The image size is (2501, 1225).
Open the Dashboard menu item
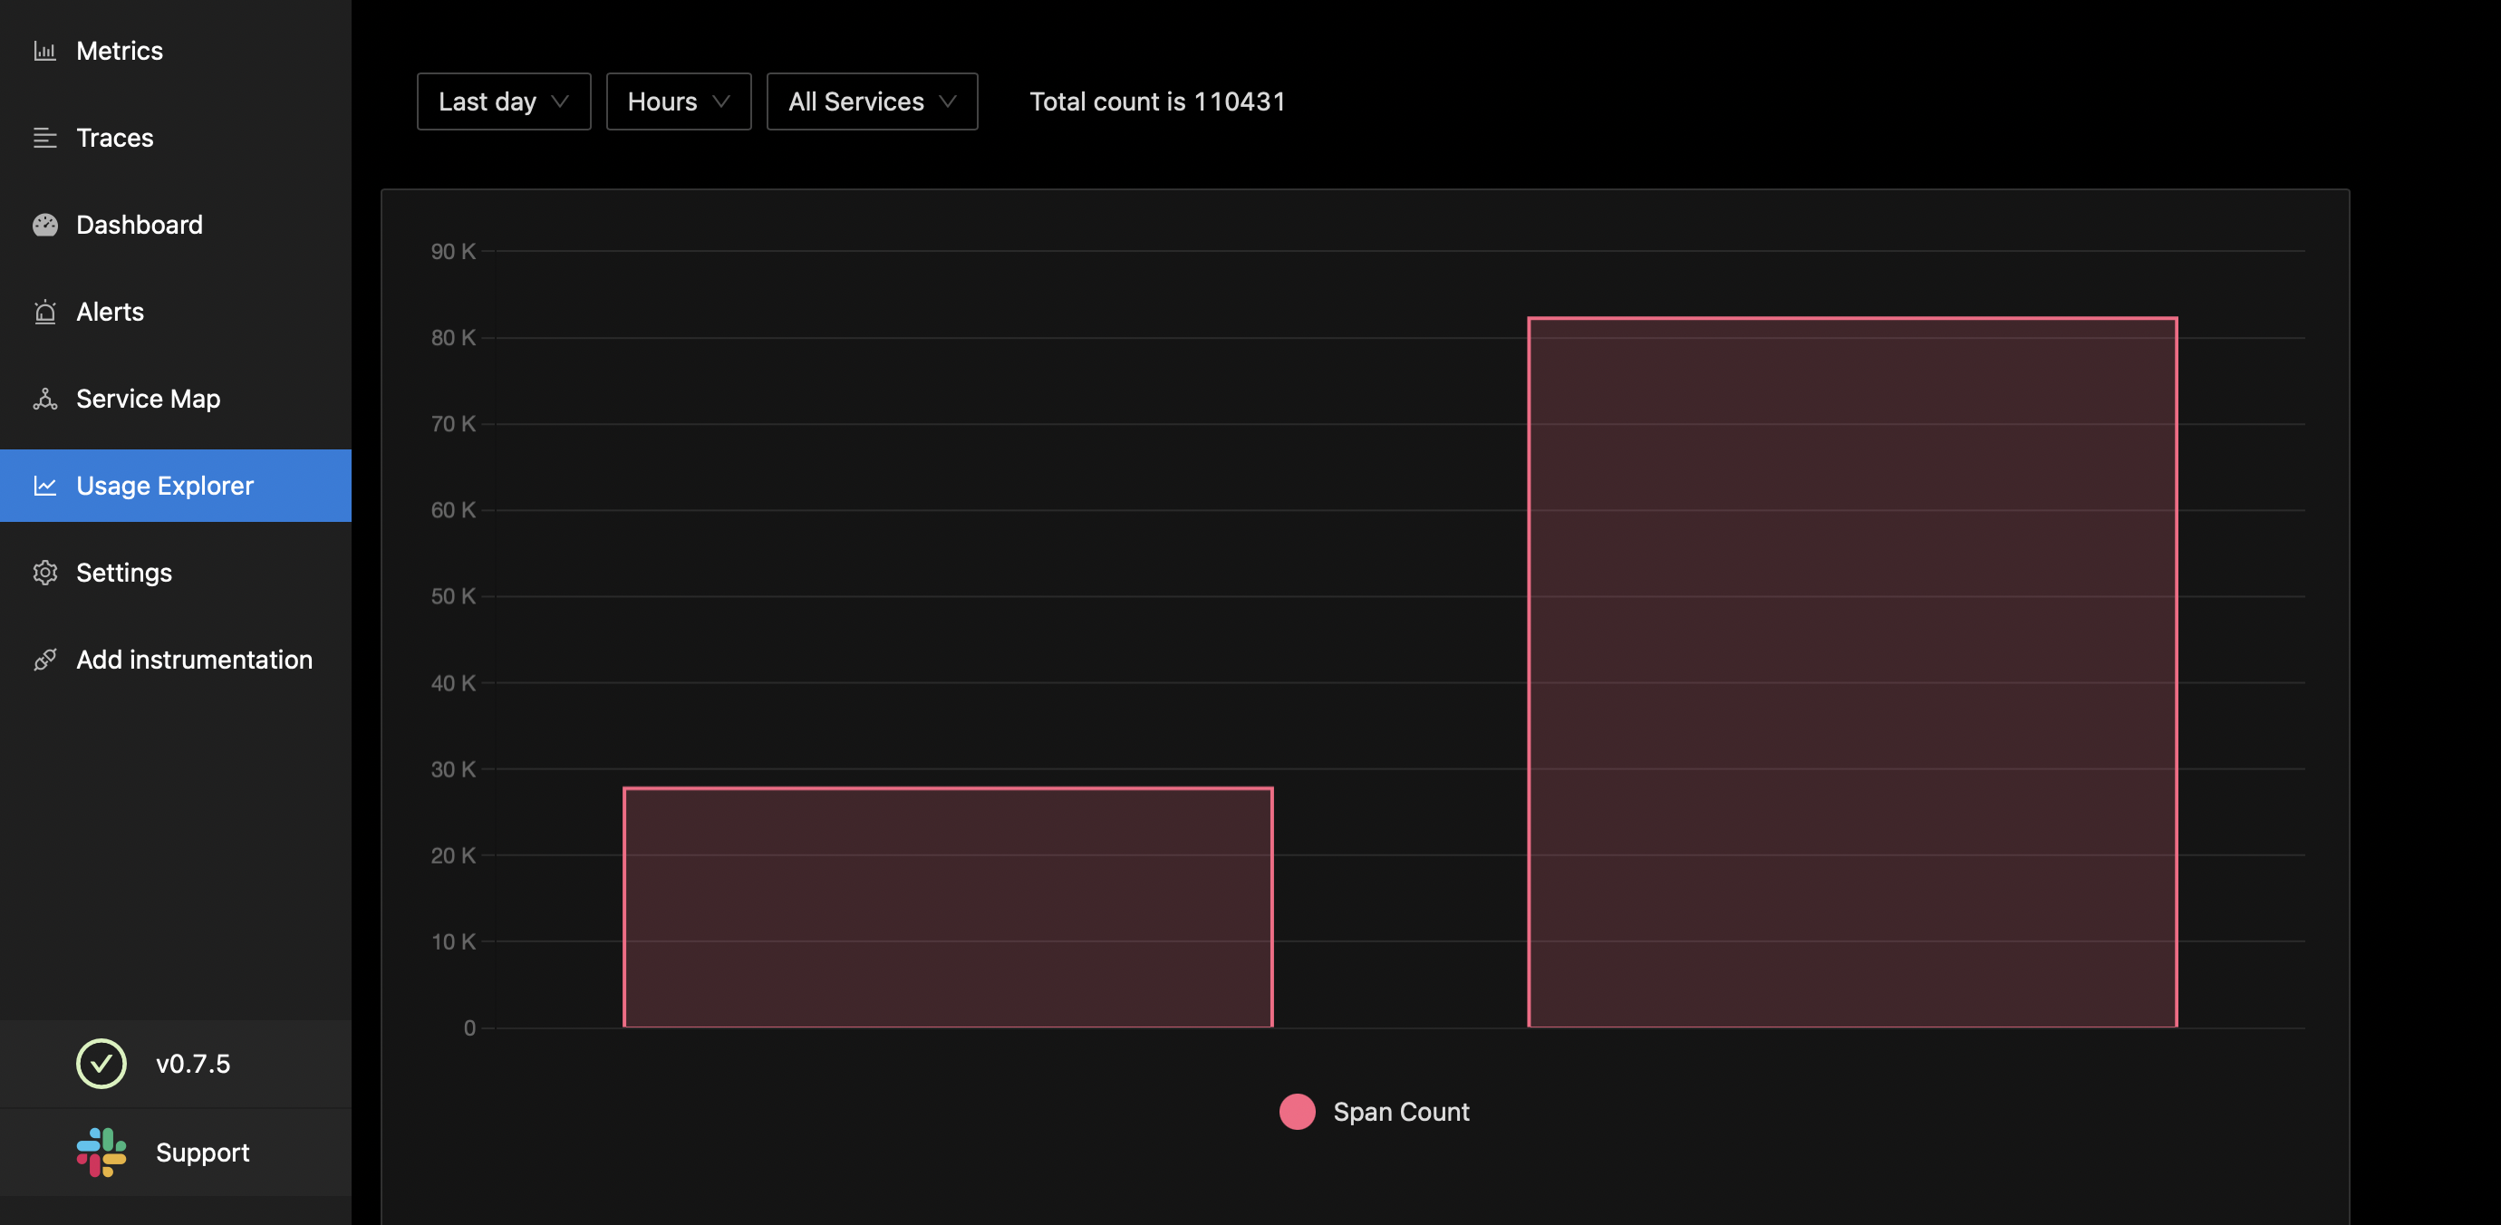[139, 226]
